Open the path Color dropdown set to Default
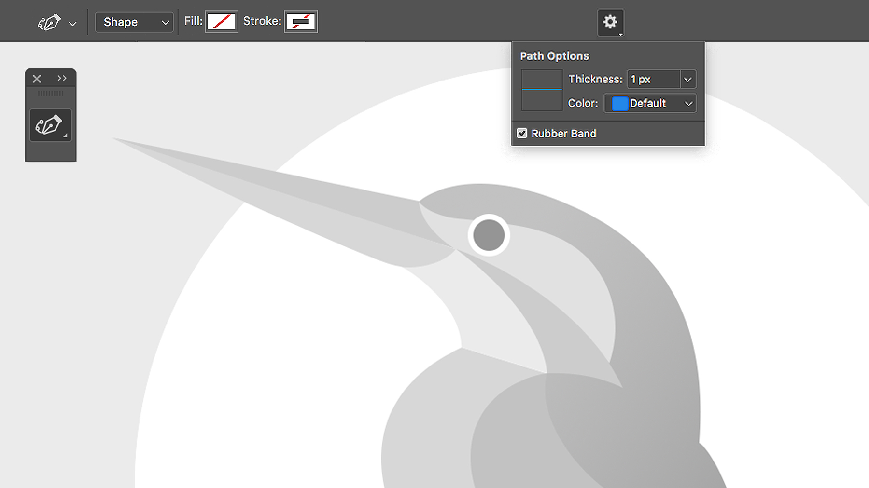The image size is (869, 488). [x=649, y=103]
